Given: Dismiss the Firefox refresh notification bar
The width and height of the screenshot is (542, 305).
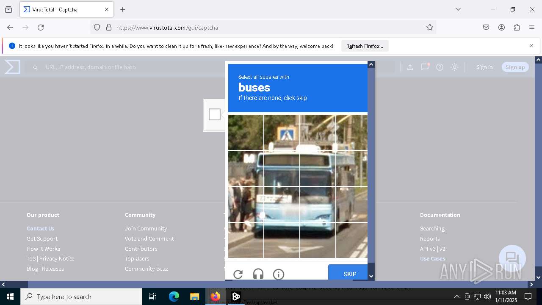Looking at the screenshot, I should 531,46.
